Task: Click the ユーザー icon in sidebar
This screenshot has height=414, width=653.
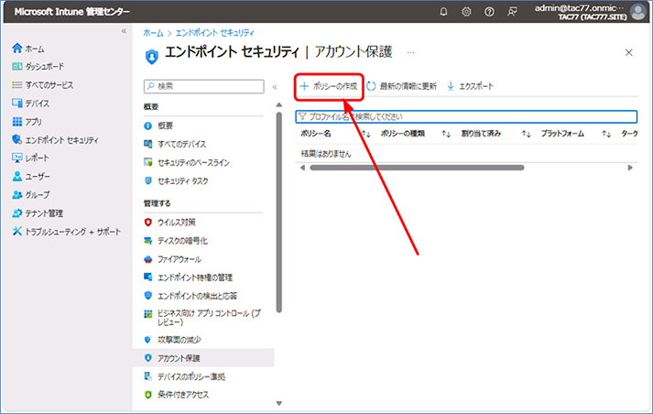Action: click(x=17, y=176)
